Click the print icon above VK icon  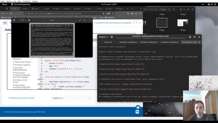[138, 107]
